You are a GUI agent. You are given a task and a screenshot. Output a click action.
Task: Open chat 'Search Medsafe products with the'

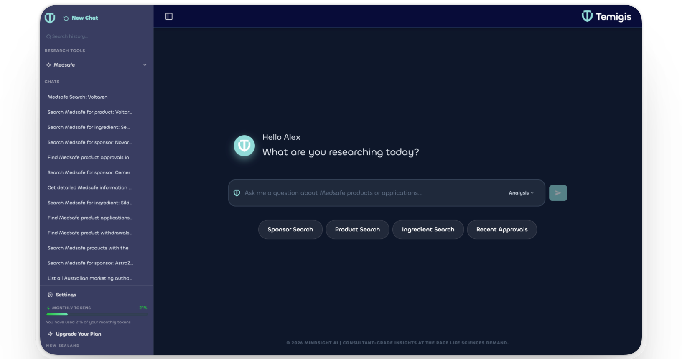click(x=88, y=248)
